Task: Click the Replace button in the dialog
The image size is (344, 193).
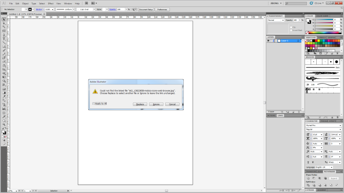Action: [x=140, y=104]
